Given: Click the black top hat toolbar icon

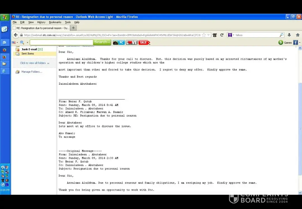Looking at the screenshot, I should (214, 35).
